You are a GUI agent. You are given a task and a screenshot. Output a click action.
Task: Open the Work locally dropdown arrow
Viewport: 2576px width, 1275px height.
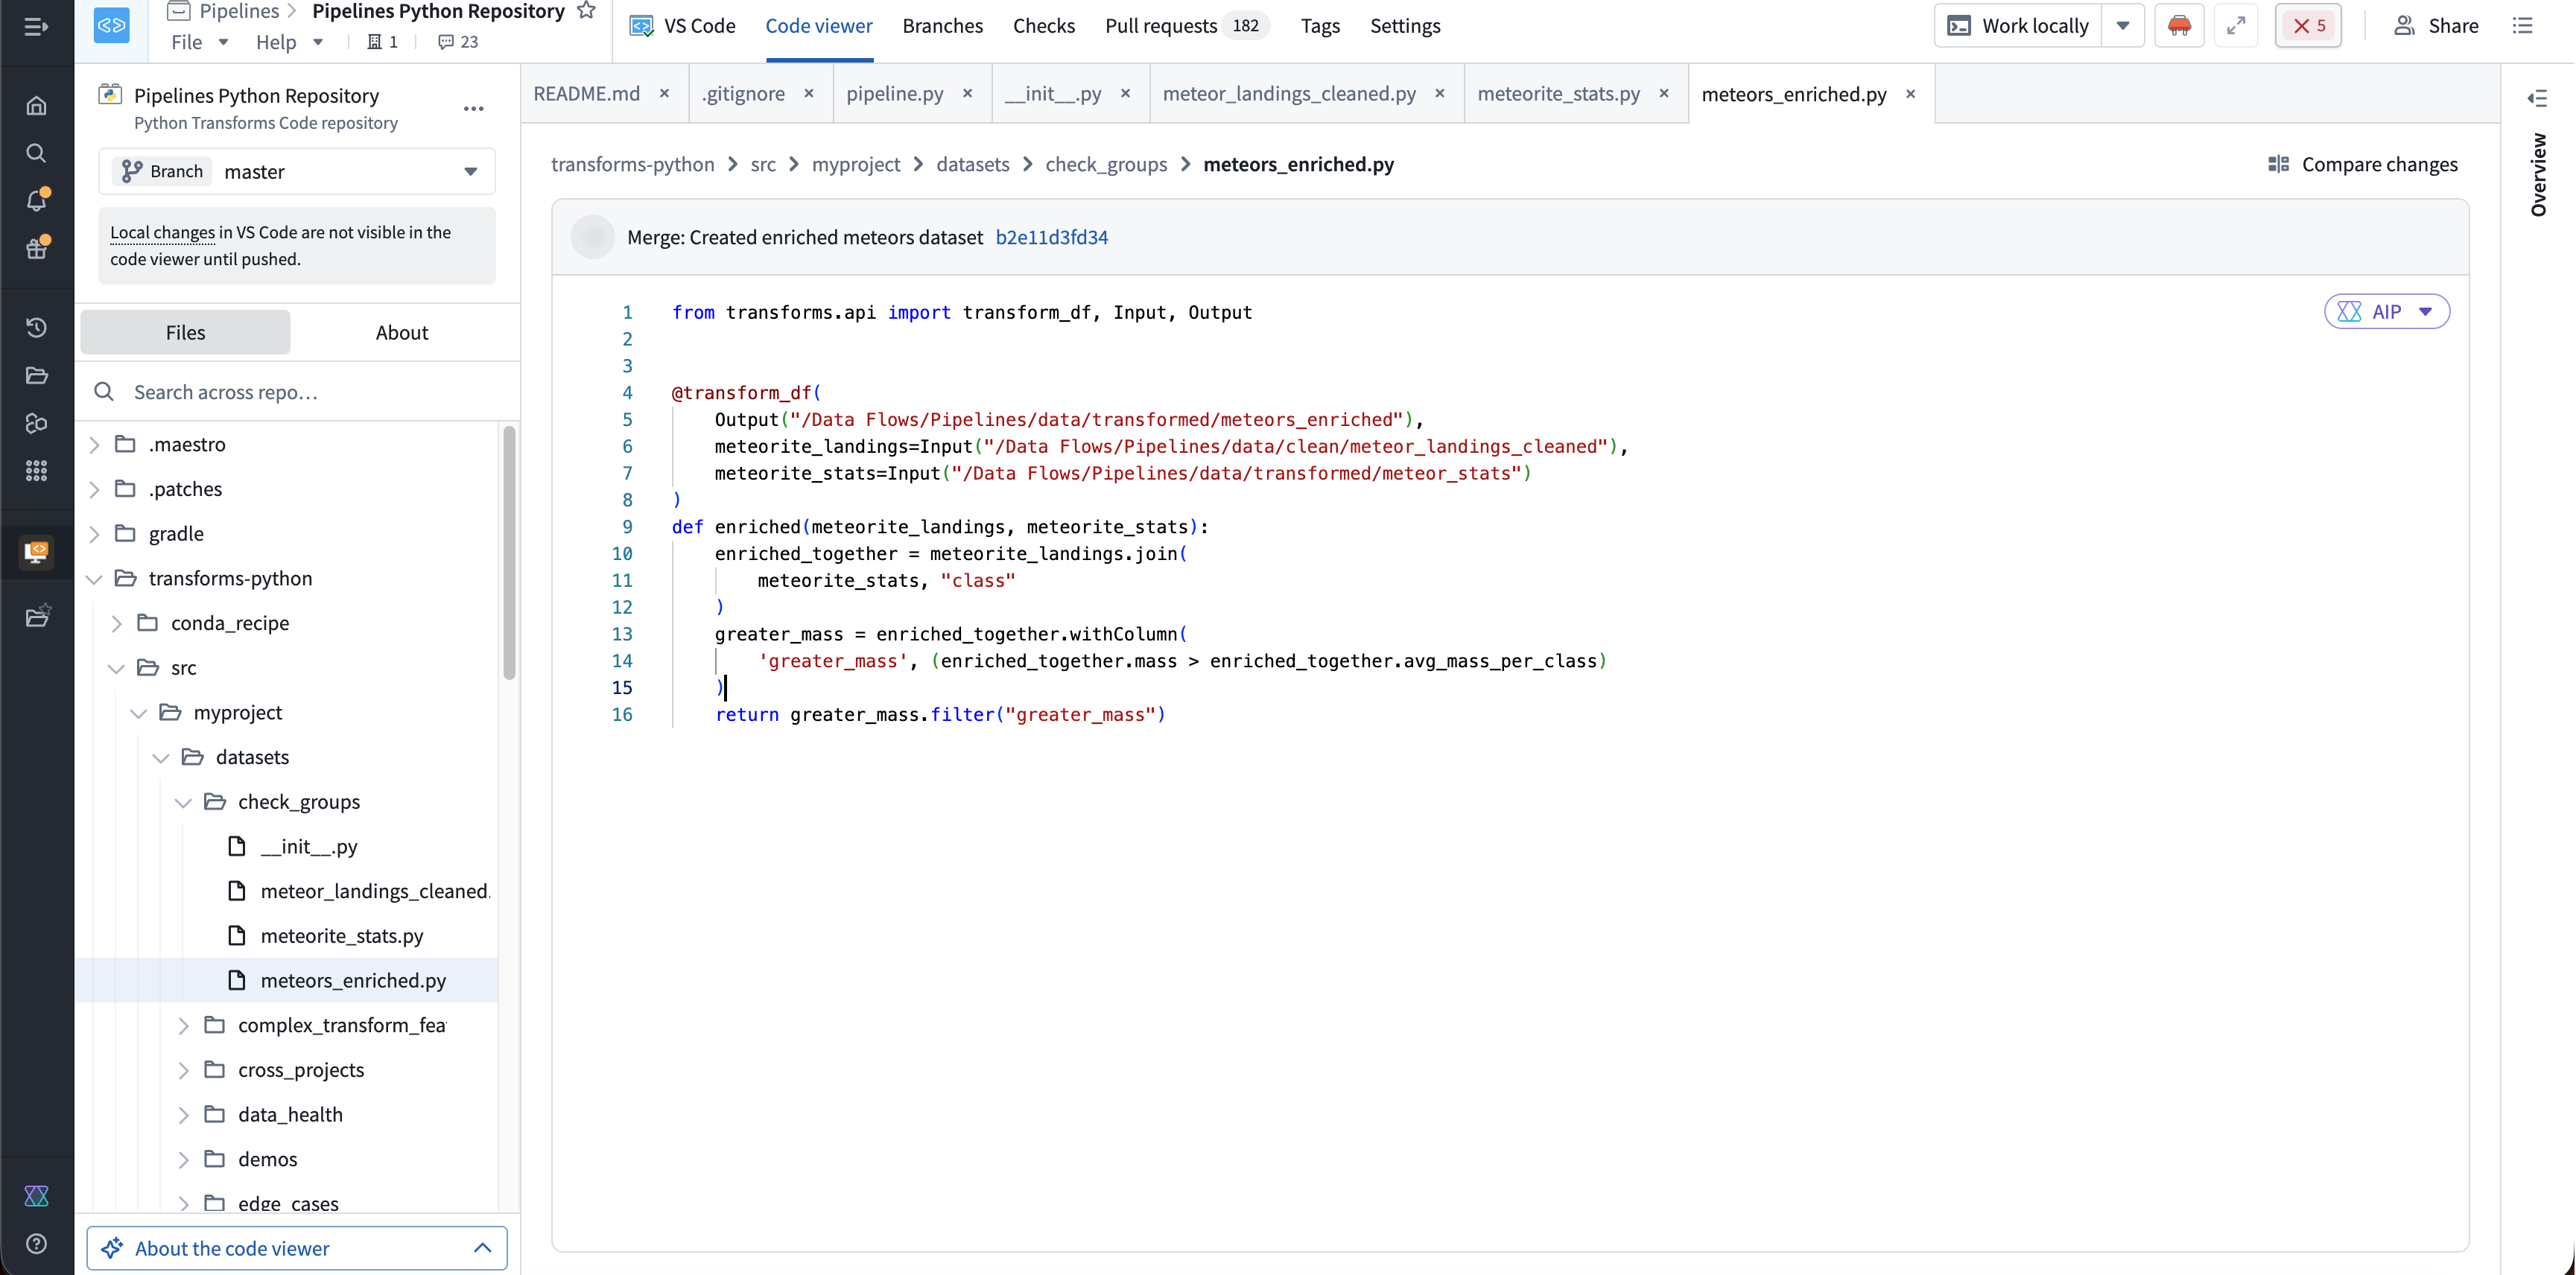[2122, 26]
